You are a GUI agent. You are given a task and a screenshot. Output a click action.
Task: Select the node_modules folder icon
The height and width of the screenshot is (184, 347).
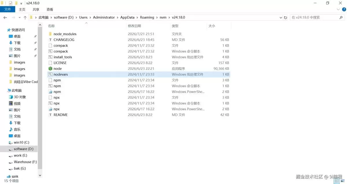click(x=50, y=34)
